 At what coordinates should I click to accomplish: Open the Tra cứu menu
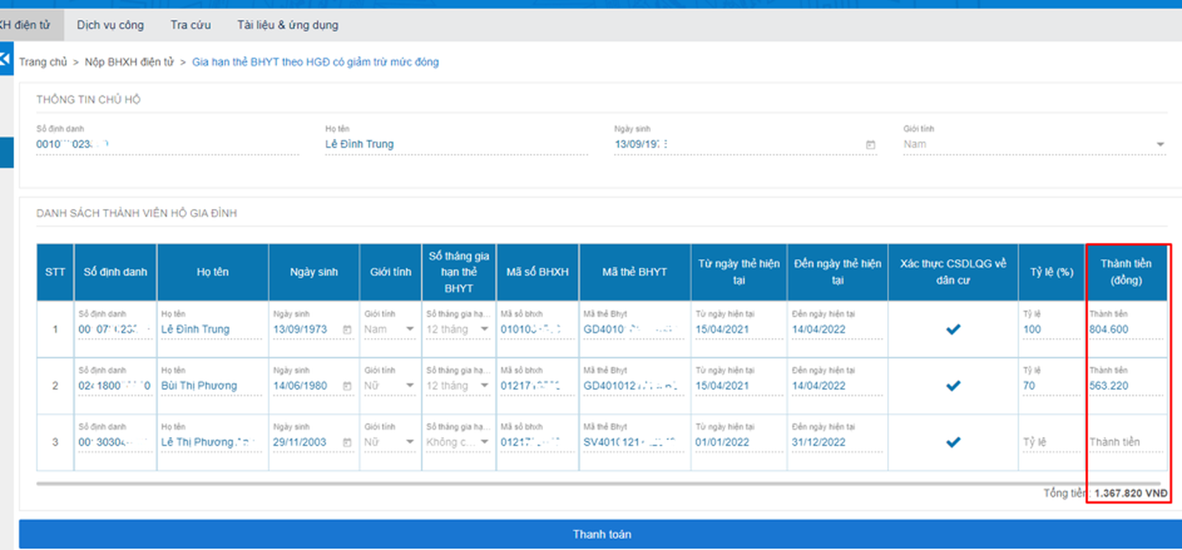[x=191, y=25]
